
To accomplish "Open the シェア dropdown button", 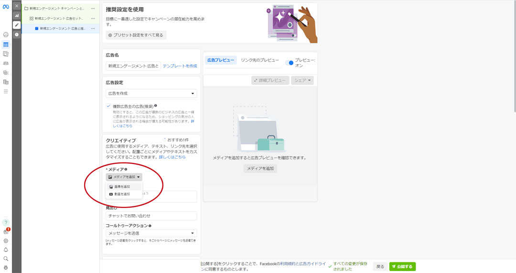I will coord(302,80).
